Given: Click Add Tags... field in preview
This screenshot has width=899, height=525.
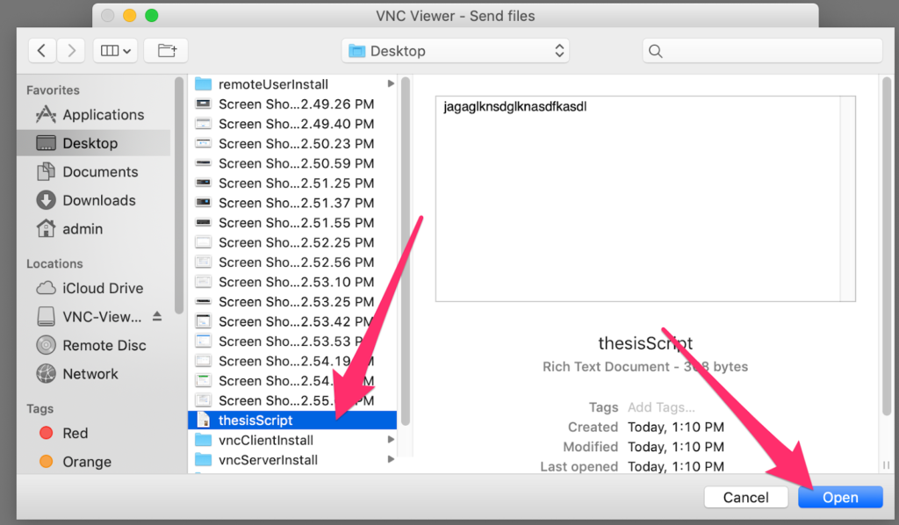Looking at the screenshot, I should (x=661, y=407).
